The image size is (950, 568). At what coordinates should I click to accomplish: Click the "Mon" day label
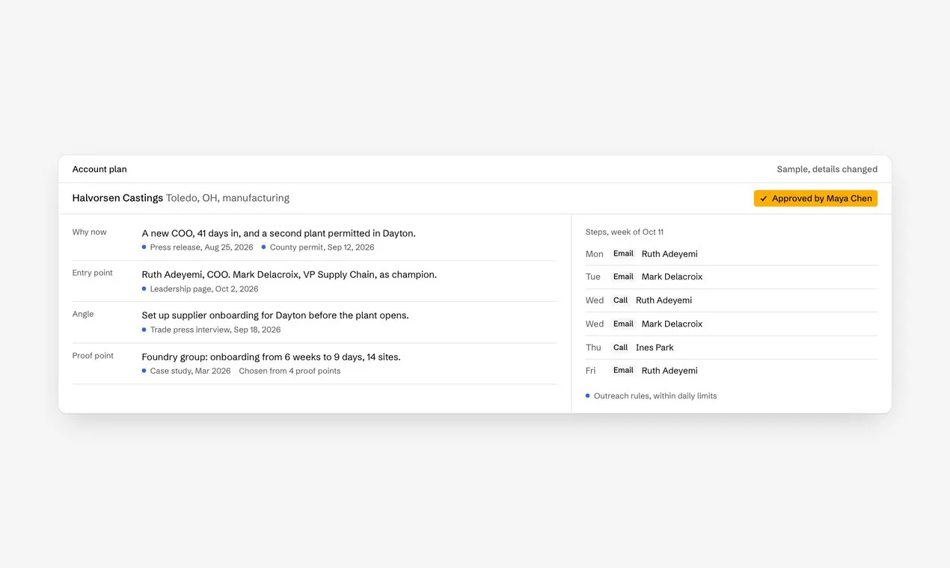pyautogui.click(x=595, y=254)
